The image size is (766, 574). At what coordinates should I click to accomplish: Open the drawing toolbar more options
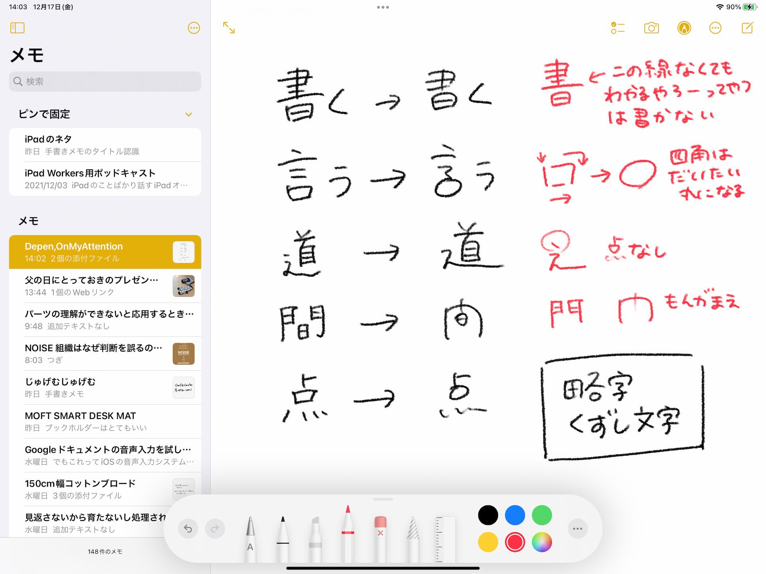(578, 529)
